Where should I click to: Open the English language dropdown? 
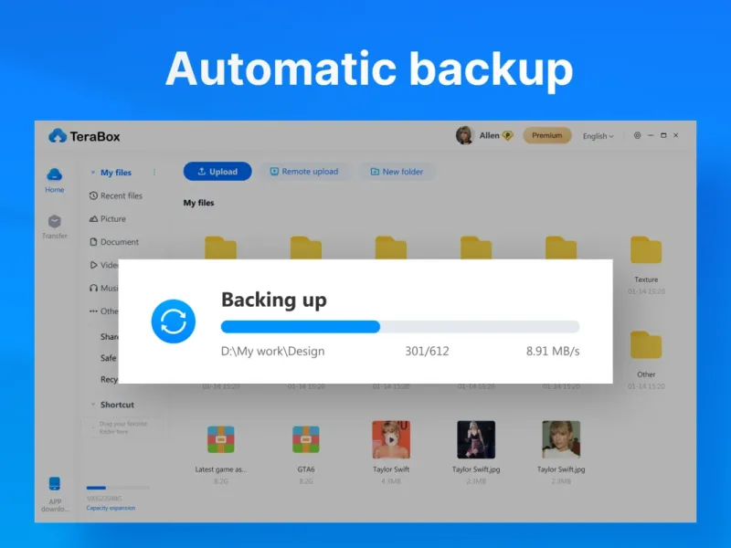(599, 136)
